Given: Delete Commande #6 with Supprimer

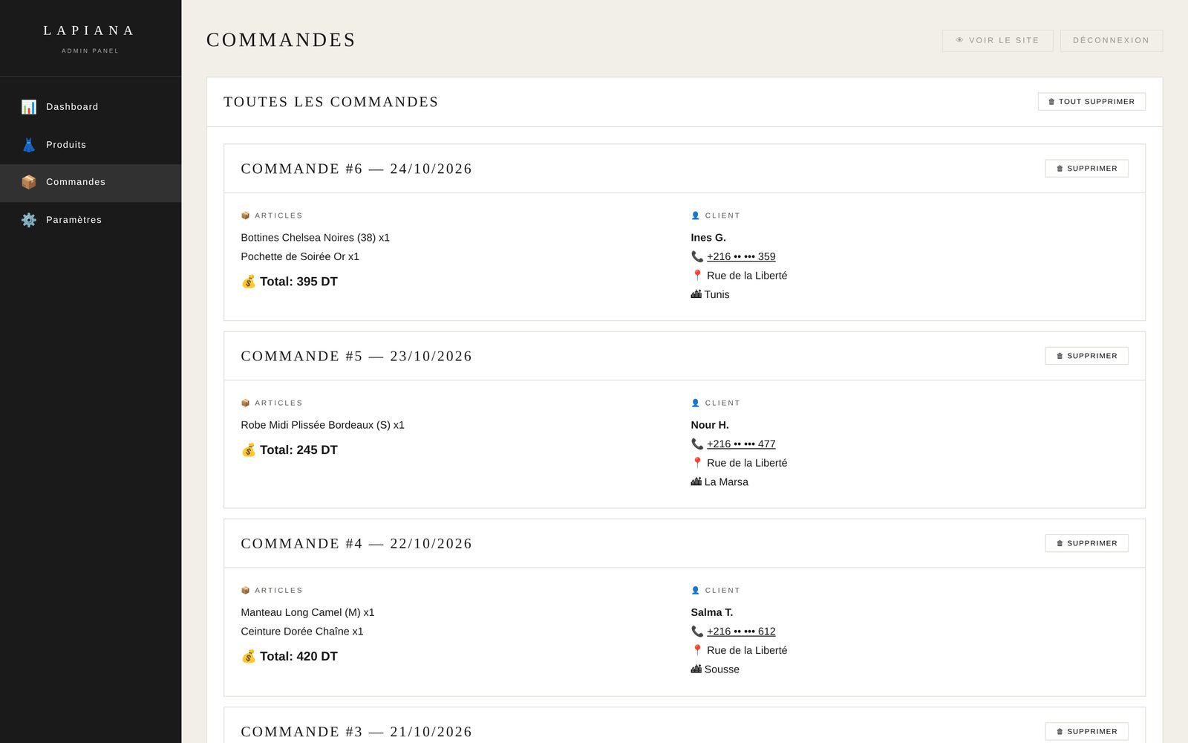Looking at the screenshot, I should (x=1087, y=169).
